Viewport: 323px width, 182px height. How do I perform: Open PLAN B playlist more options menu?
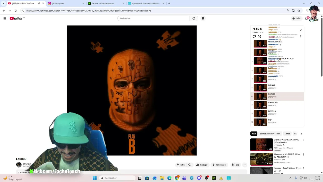301,36
